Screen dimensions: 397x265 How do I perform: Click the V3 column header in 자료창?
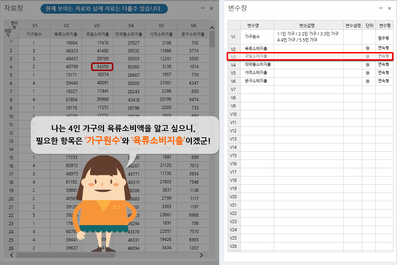98,25
